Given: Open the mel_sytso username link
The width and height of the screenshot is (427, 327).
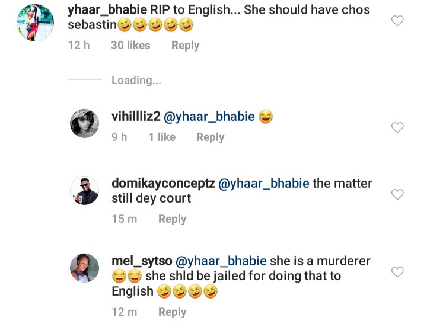Looking at the screenshot, I should click(142, 261).
